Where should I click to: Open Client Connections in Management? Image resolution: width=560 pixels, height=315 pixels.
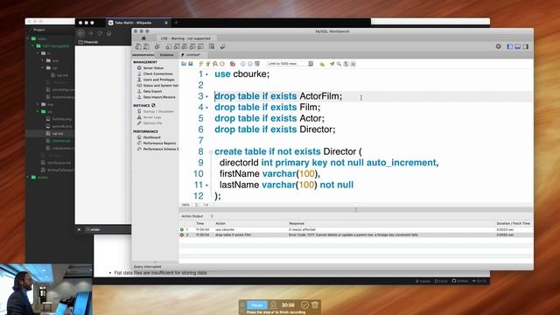tap(157, 73)
